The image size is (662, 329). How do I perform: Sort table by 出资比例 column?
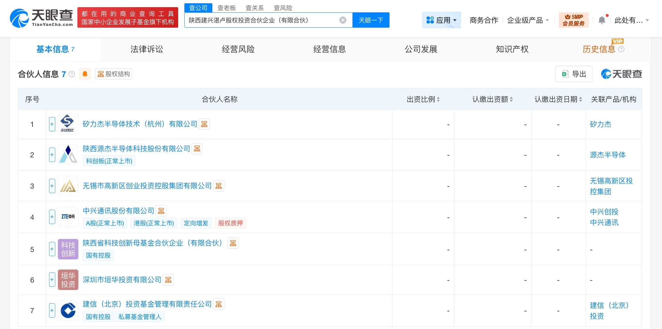tap(438, 99)
